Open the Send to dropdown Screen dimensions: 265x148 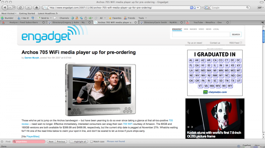click(45, 18)
